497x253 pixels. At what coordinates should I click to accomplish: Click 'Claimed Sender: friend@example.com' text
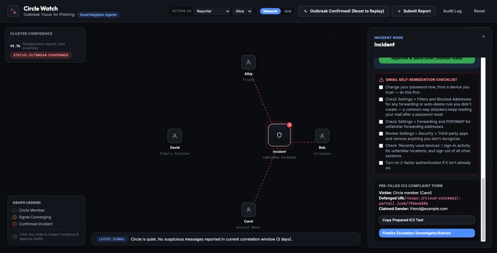(413, 209)
